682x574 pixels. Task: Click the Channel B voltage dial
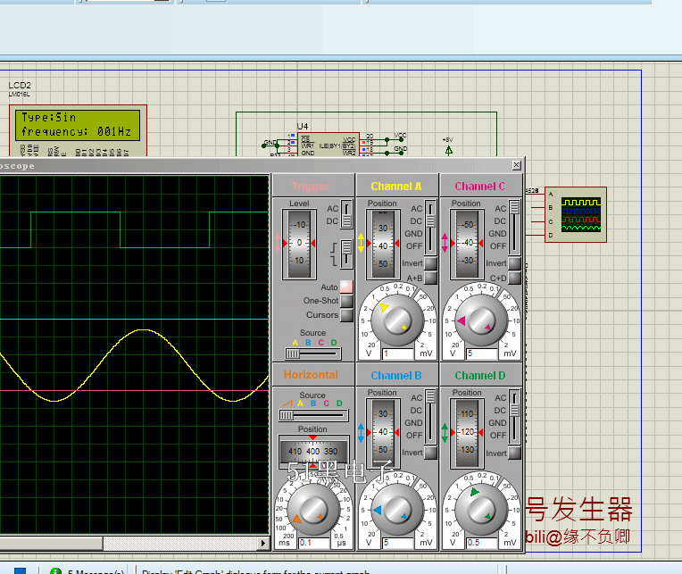[x=397, y=510]
